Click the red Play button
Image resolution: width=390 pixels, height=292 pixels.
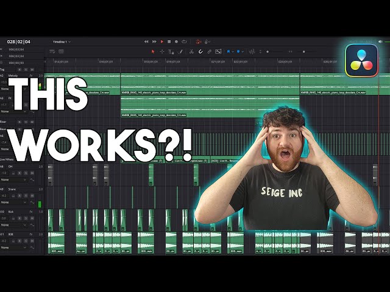[162, 42]
